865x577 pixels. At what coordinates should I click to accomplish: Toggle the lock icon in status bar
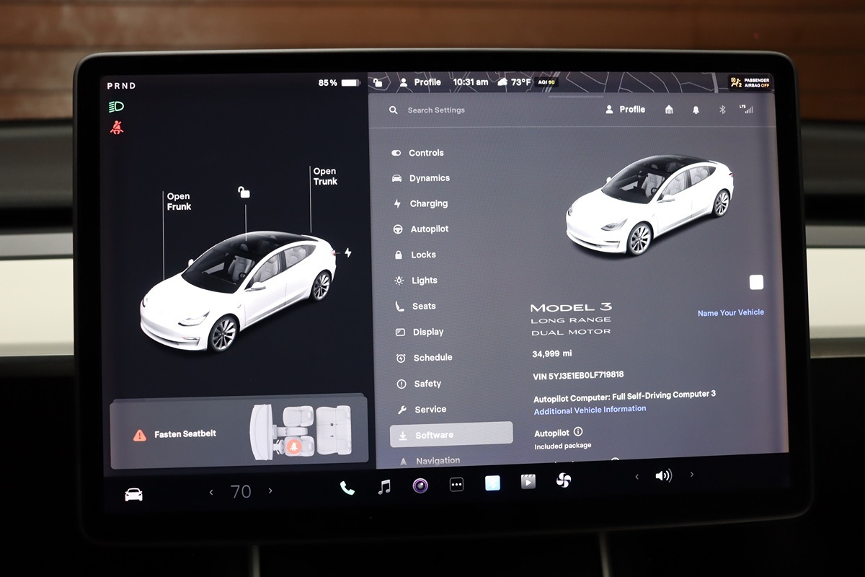click(x=378, y=83)
